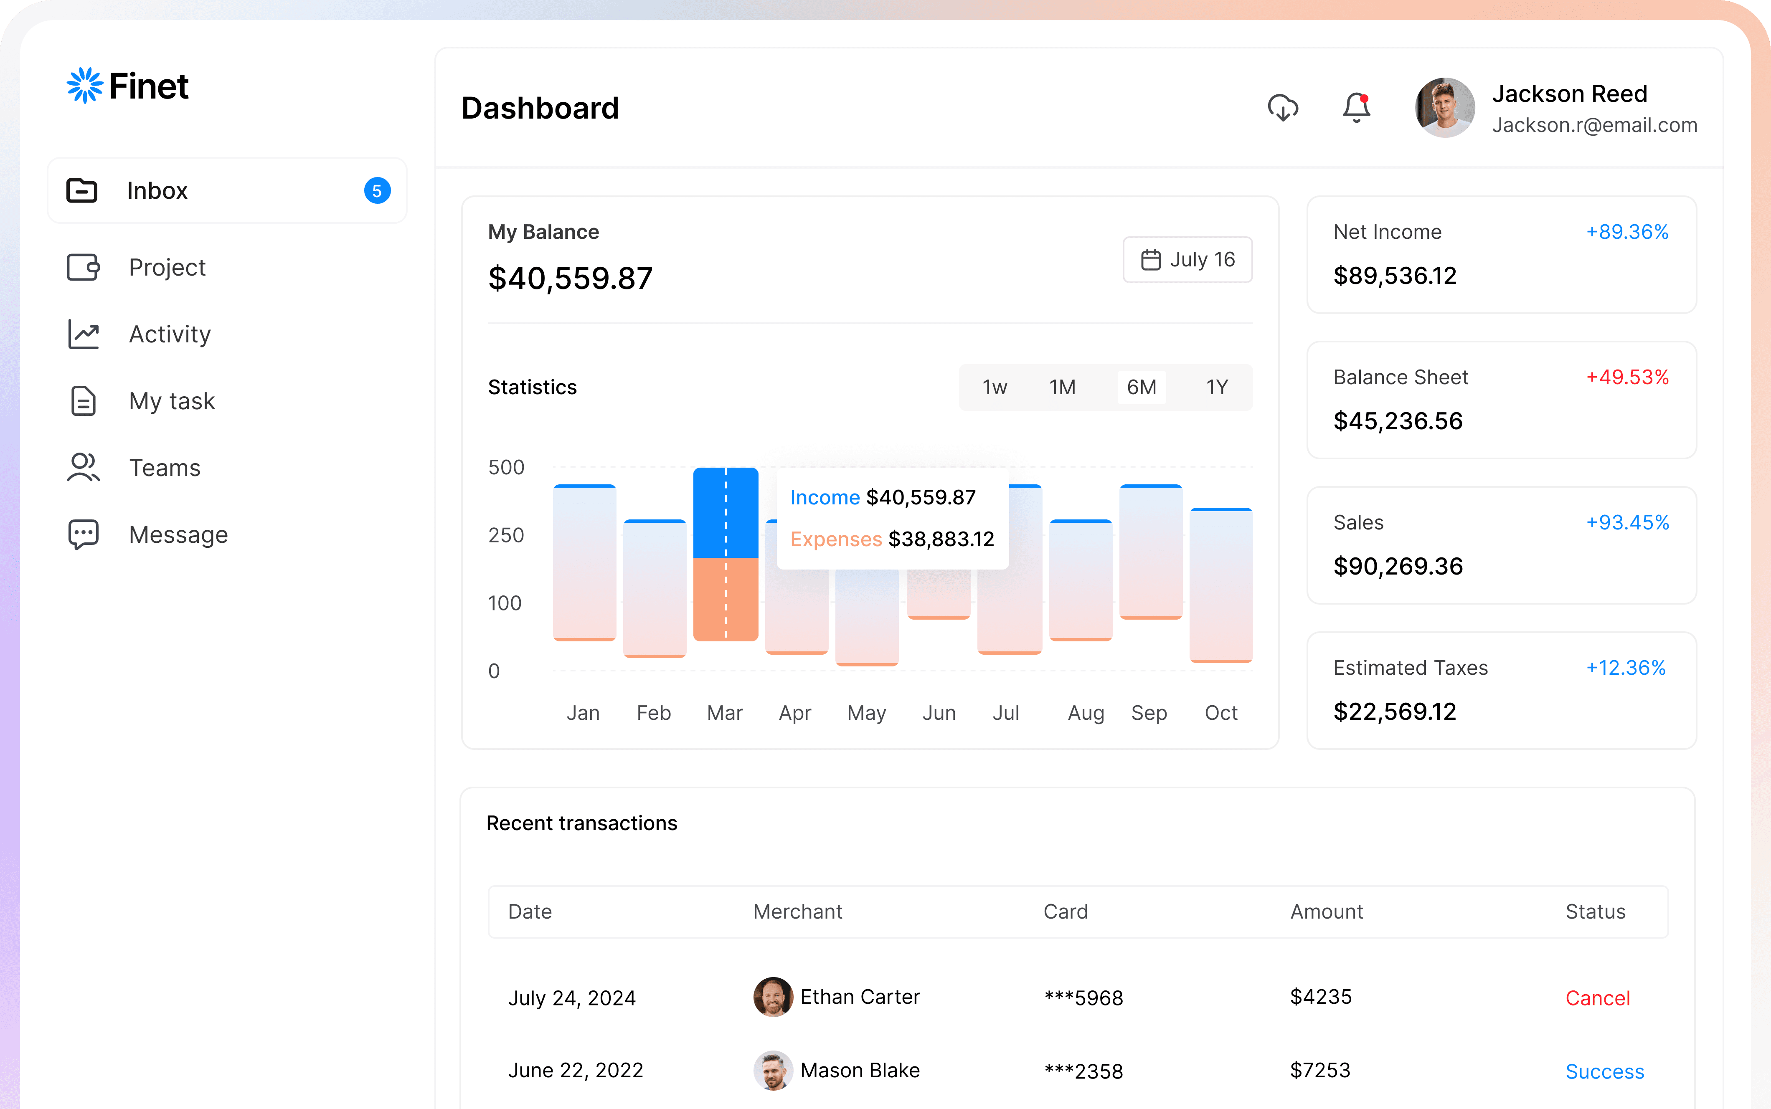Screen dimensions: 1771x1109
Task: Click the cloud download icon
Action: (1283, 108)
